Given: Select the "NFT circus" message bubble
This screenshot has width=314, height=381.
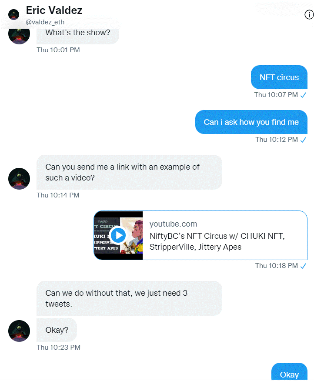Looking at the screenshot, I should (x=279, y=77).
